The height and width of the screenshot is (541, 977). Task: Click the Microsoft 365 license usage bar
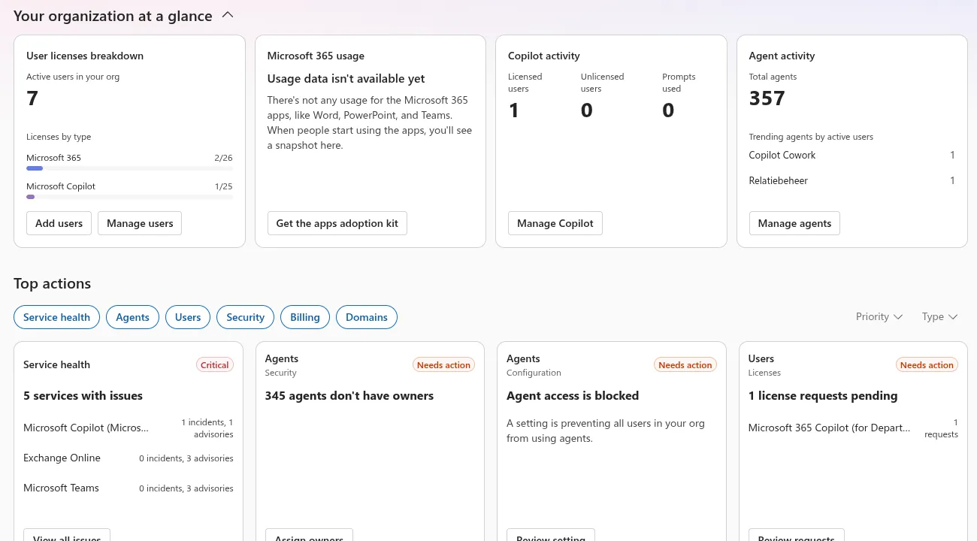tap(129, 168)
